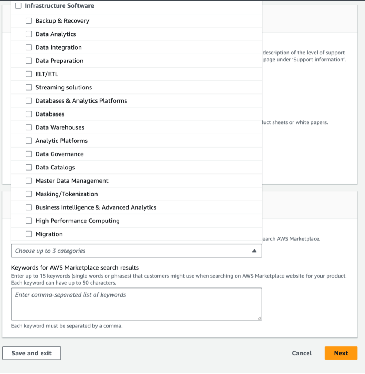This screenshot has width=365, height=374.
Task: Enable the Data Analytics category
Action: click(29, 34)
